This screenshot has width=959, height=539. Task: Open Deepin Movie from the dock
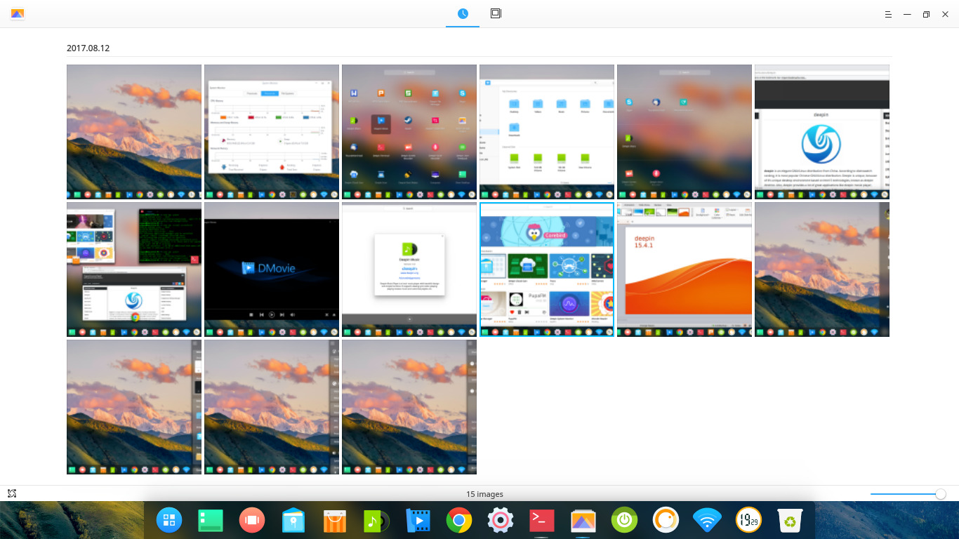click(x=418, y=520)
